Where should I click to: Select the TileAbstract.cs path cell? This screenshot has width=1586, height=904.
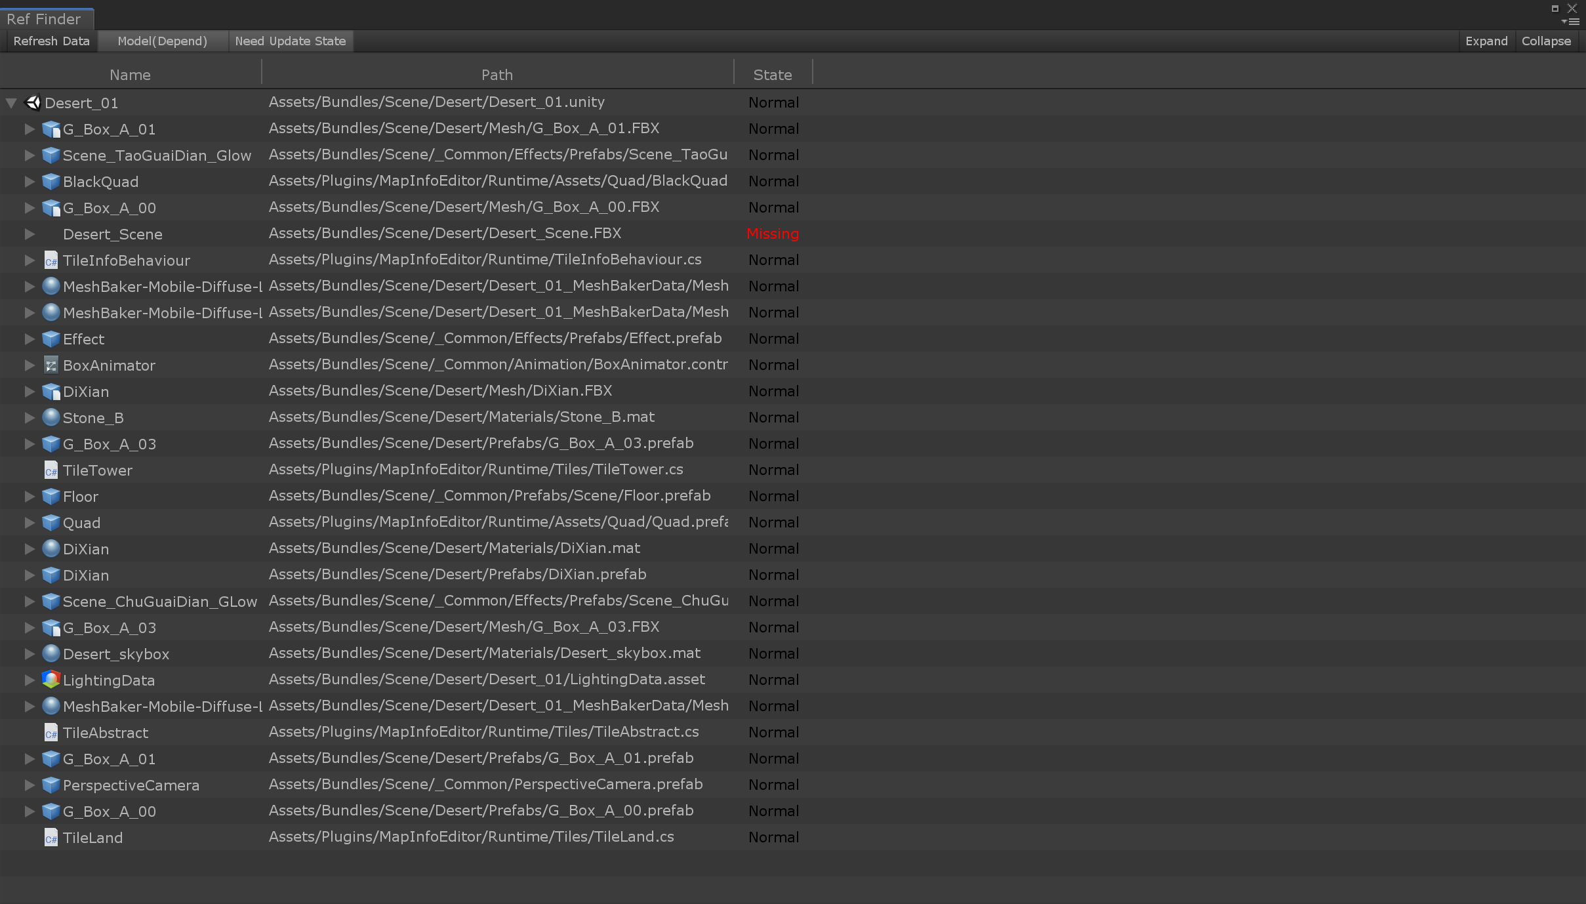click(x=483, y=732)
